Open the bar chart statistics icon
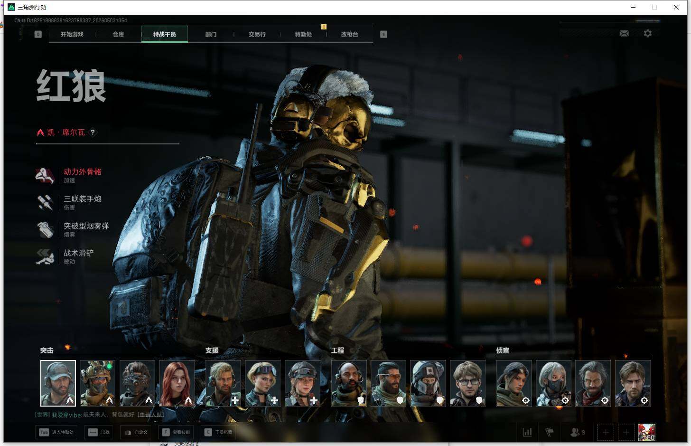Image resolution: width=691 pixels, height=446 pixels. click(x=527, y=432)
